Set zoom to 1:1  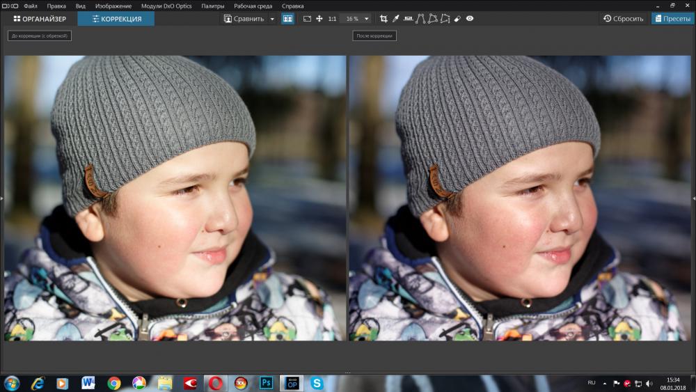[332, 19]
